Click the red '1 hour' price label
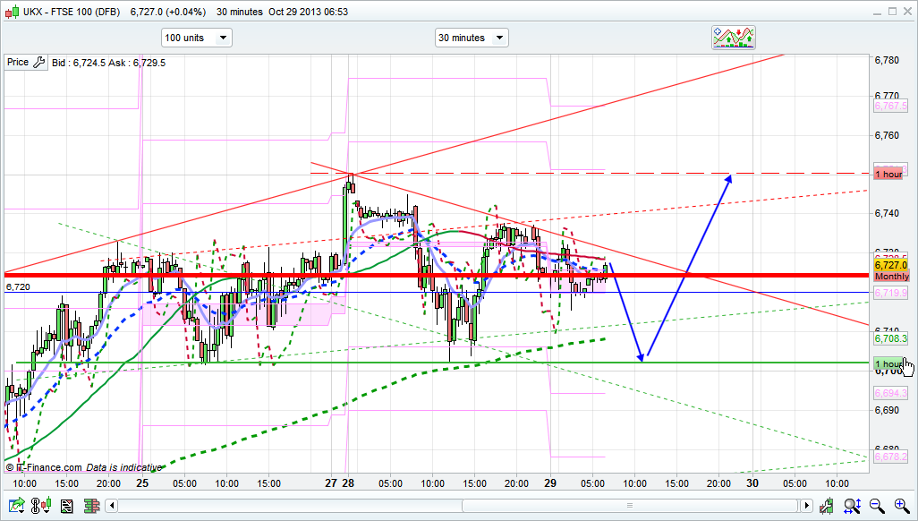 pyautogui.click(x=888, y=174)
